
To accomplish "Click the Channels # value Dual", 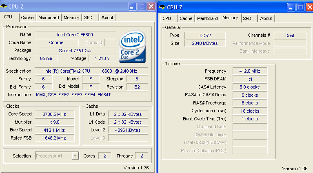I will [290, 35].
